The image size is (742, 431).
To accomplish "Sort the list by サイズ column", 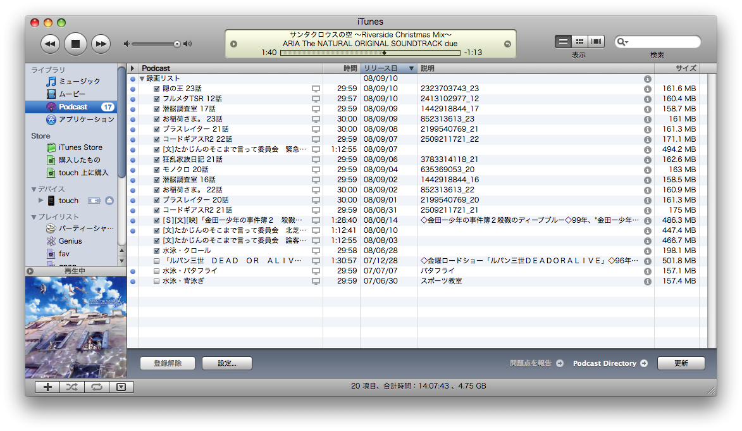I will [677, 68].
